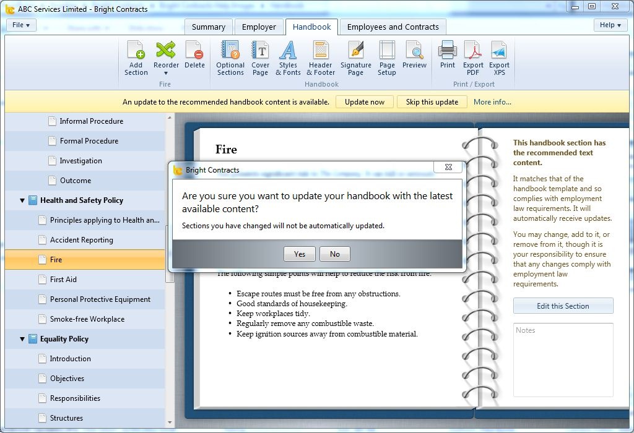Image resolution: width=634 pixels, height=433 pixels.
Task: Select the Structures section
Action: coord(85,418)
